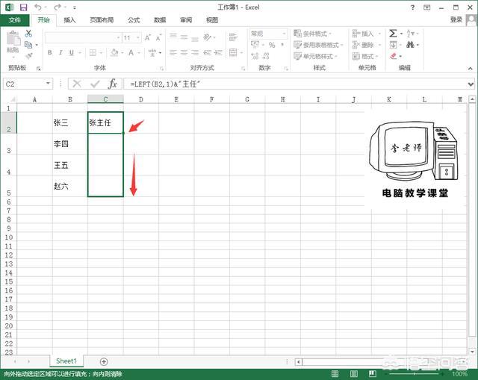Image resolution: width=478 pixels, height=380 pixels.
Task: Toggle Underline formatting
Action: point(72,52)
